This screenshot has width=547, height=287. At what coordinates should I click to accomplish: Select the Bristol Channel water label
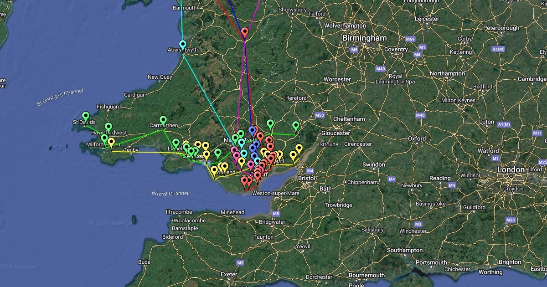pyautogui.click(x=170, y=193)
